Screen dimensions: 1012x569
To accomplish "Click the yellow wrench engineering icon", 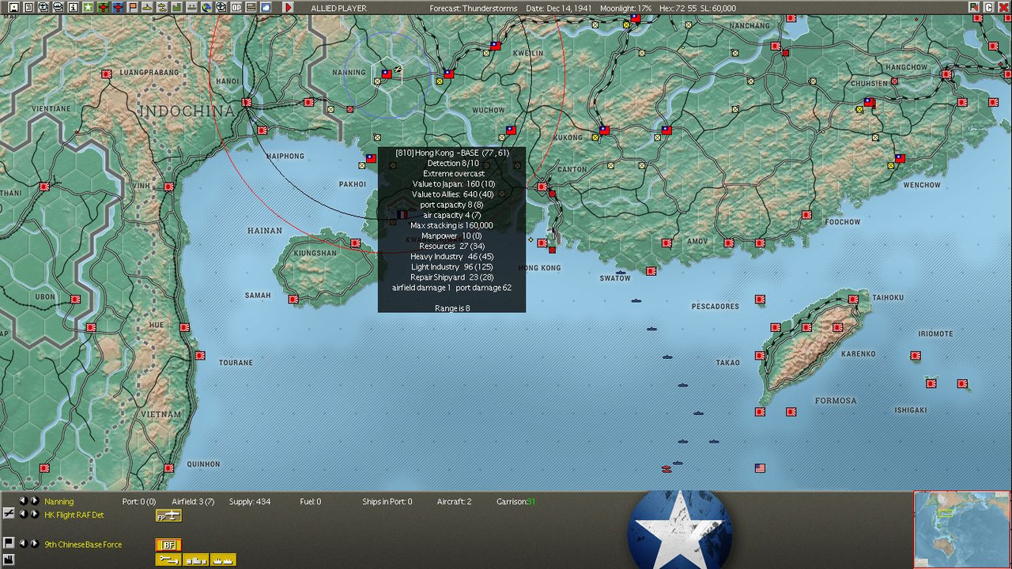I will pyautogui.click(x=168, y=560).
